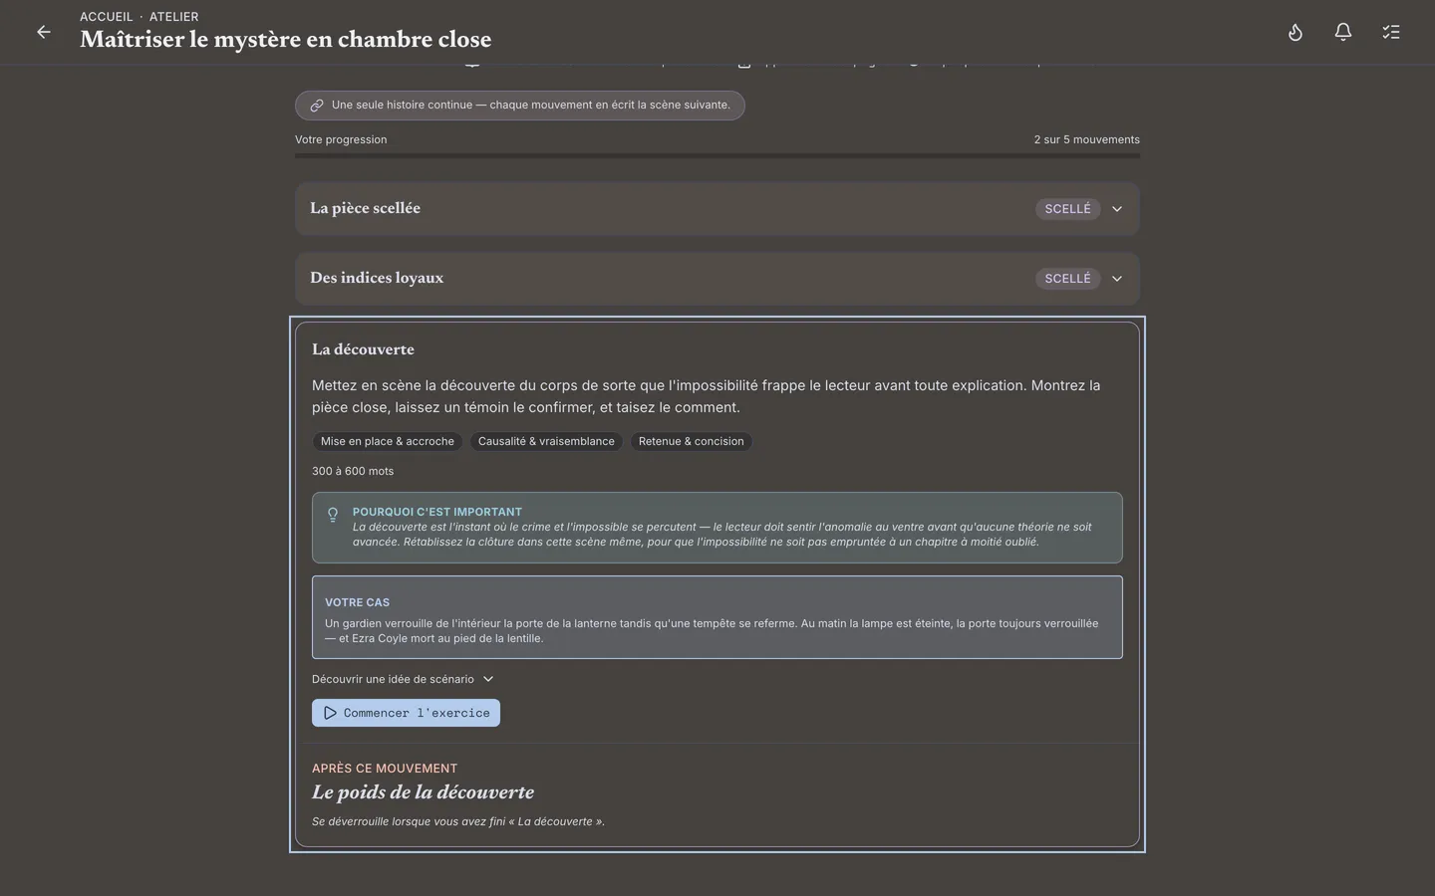Click the 'Un gardien verrouille de l'intérieur' case text

coord(712,631)
